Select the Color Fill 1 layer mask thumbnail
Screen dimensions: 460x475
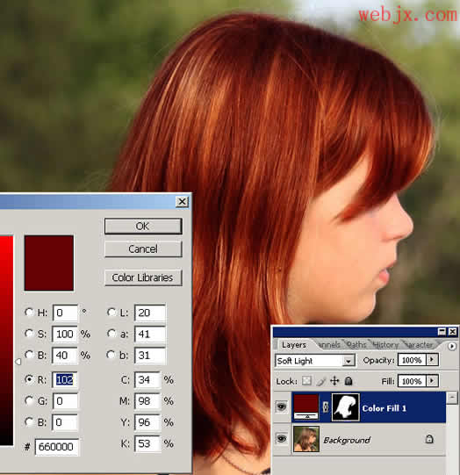pyautogui.click(x=346, y=407)
